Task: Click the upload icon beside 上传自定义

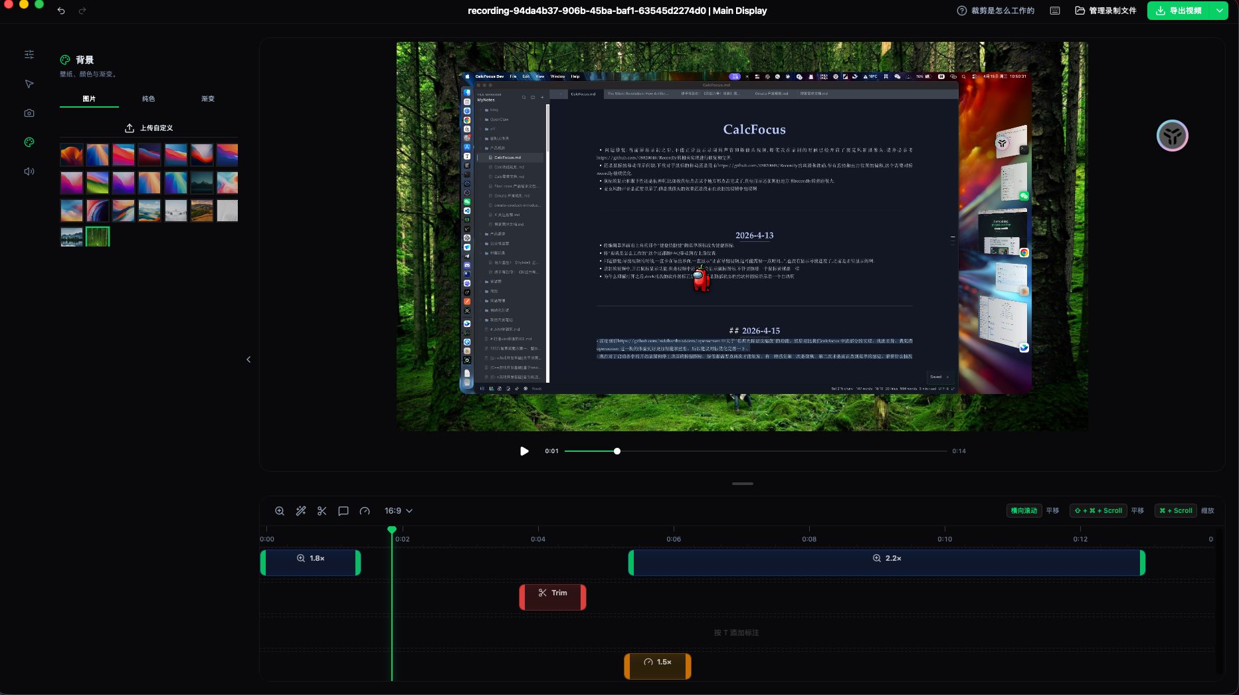Action: (x=130, y=128)
